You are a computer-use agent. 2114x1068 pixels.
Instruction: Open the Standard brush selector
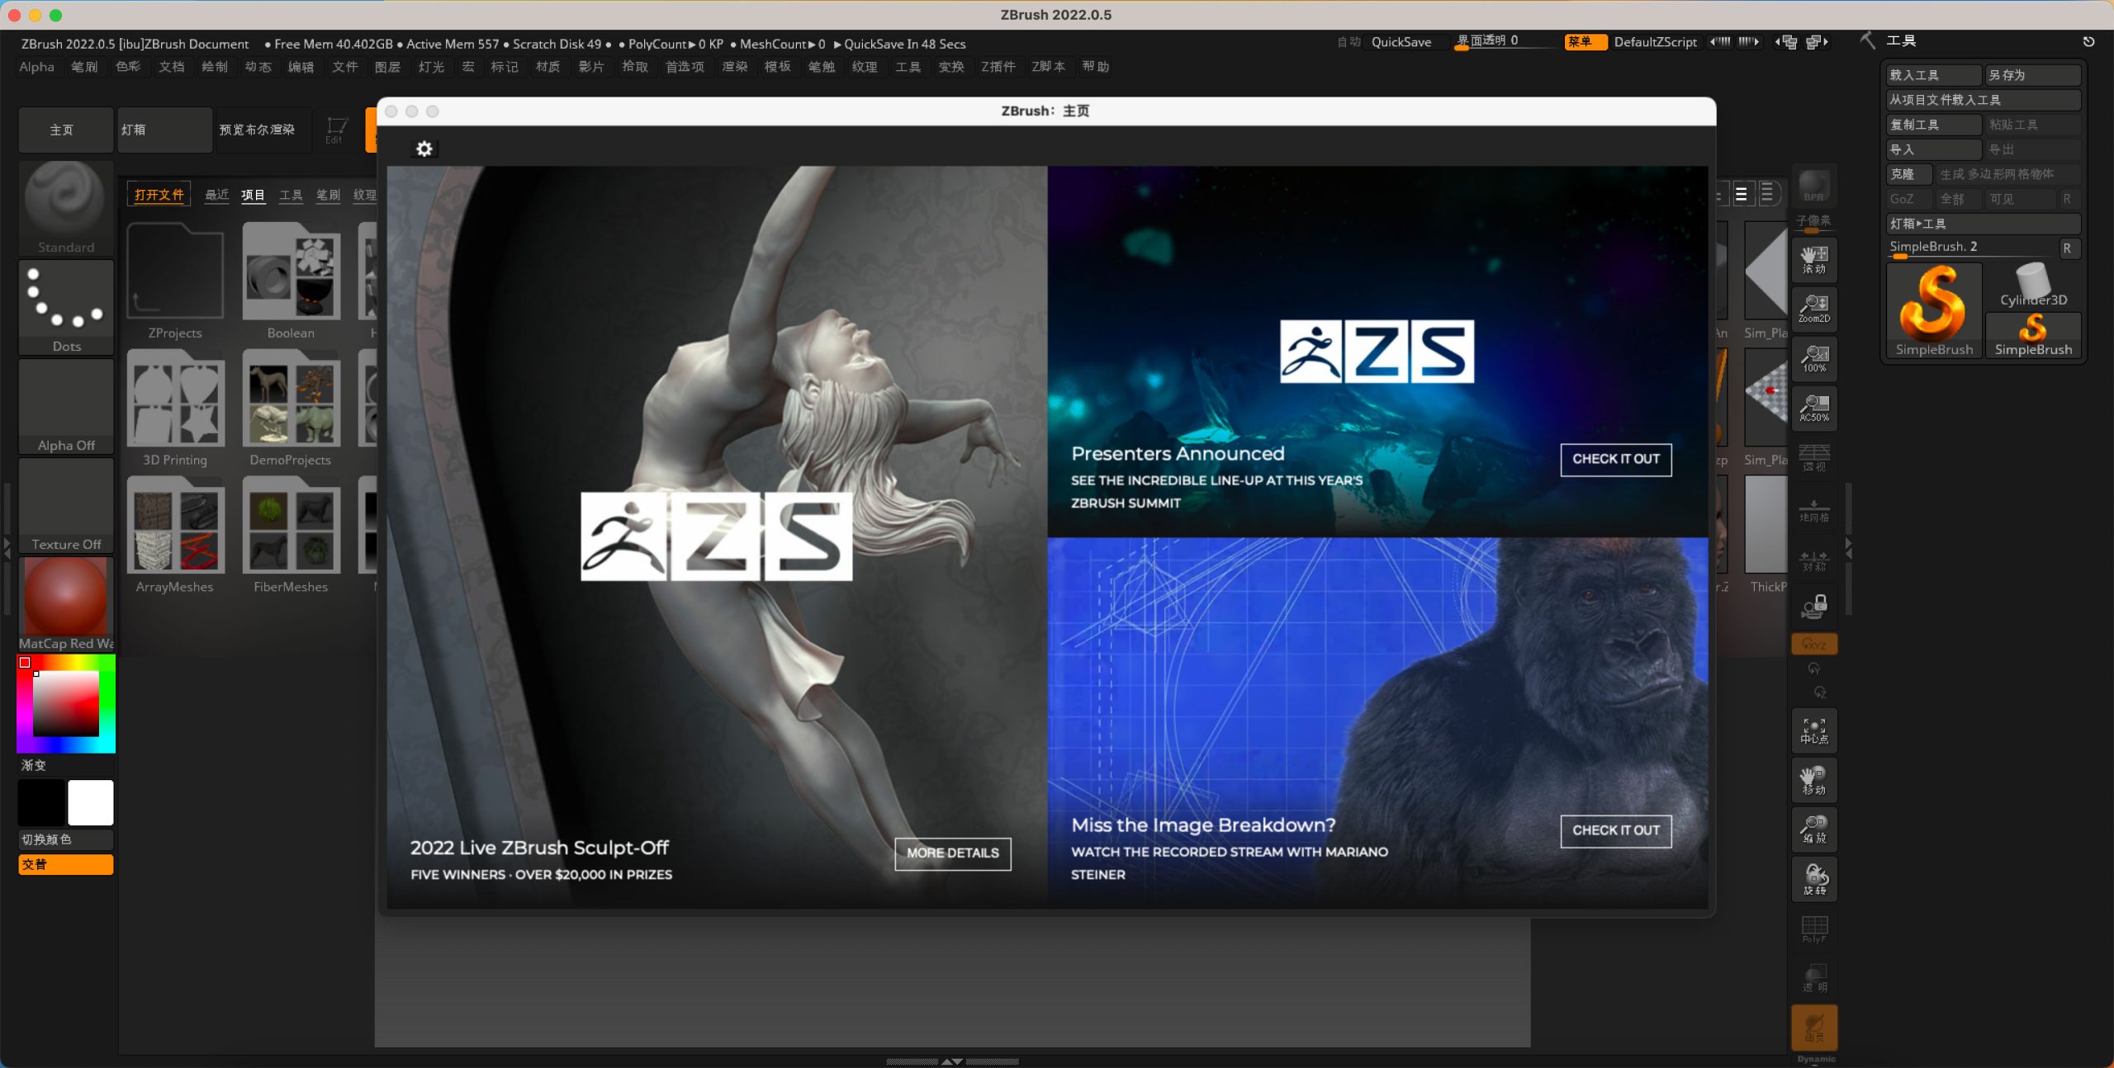coord(65,207)
